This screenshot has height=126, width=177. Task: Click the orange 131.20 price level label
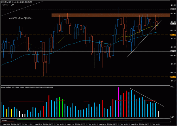click(173, 35)
